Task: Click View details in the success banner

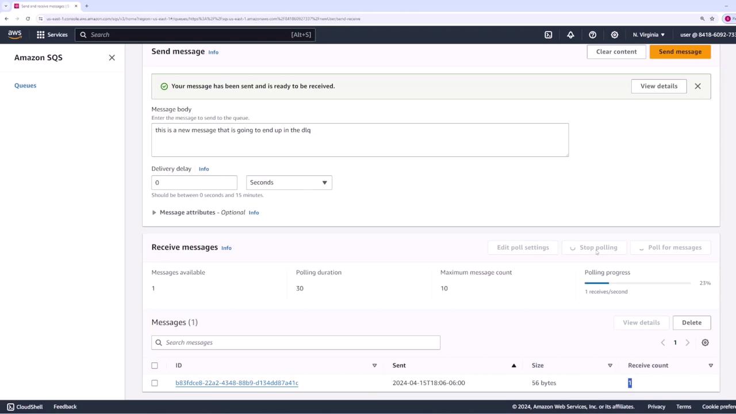Action: pyautogui.click(x=659, y=86)
